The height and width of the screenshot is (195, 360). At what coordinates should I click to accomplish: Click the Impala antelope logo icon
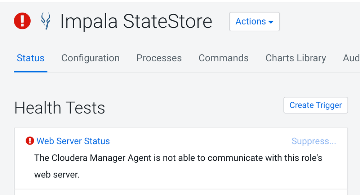(x=45, y=21)
